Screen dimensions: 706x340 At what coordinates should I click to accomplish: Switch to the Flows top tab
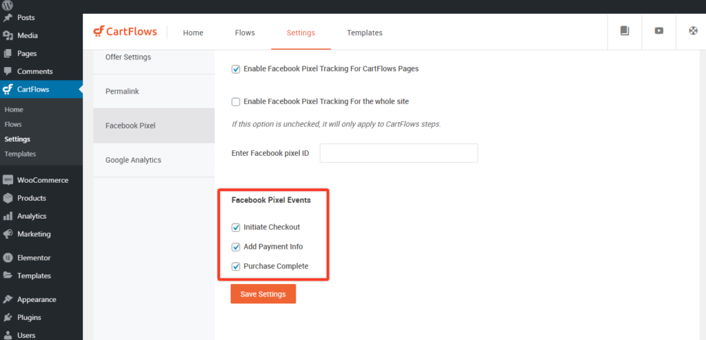245,33
